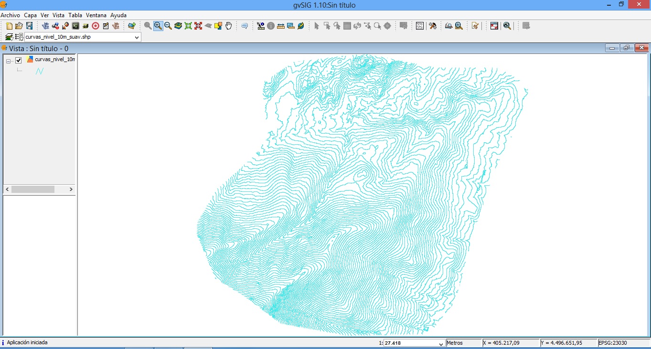Click the TOC scrollbar right arrow
Image resolution: width=651 pixels, height=349 pixels.
71,190
